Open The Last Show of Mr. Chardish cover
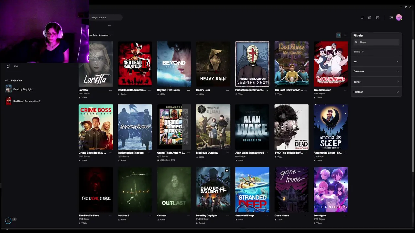The width and height of the screenshot is (415, 233). tap(291, 64)
